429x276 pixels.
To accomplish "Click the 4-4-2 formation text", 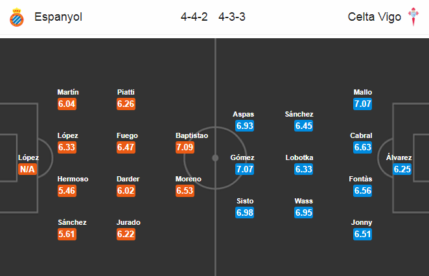I will 194,17.
